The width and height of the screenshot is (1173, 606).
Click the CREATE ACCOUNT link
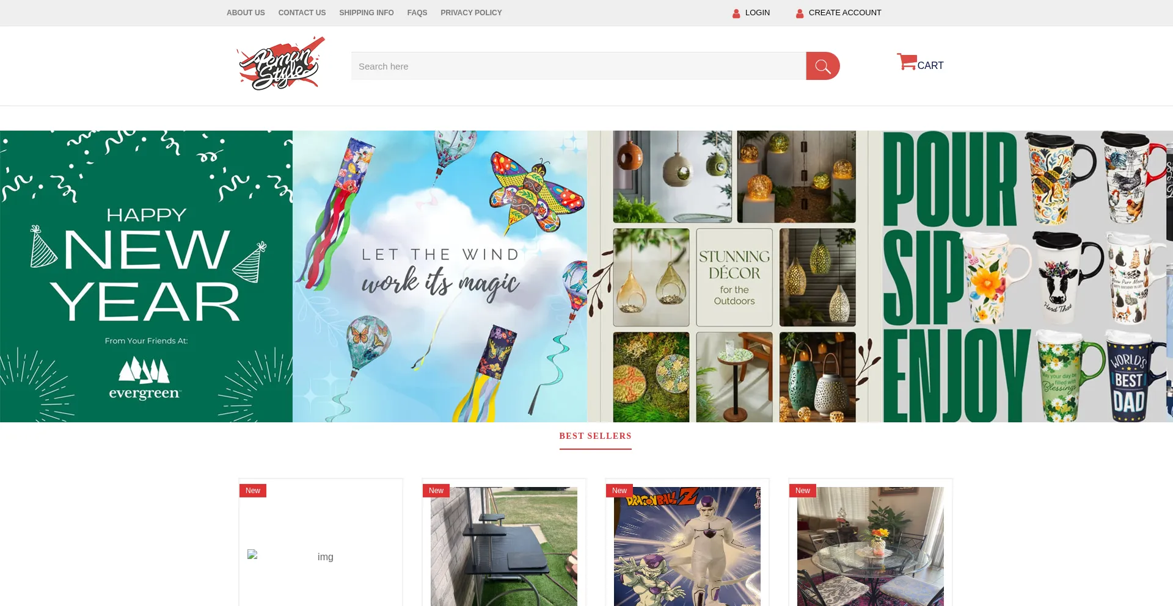pyautogui.click(x=845, y=13)
